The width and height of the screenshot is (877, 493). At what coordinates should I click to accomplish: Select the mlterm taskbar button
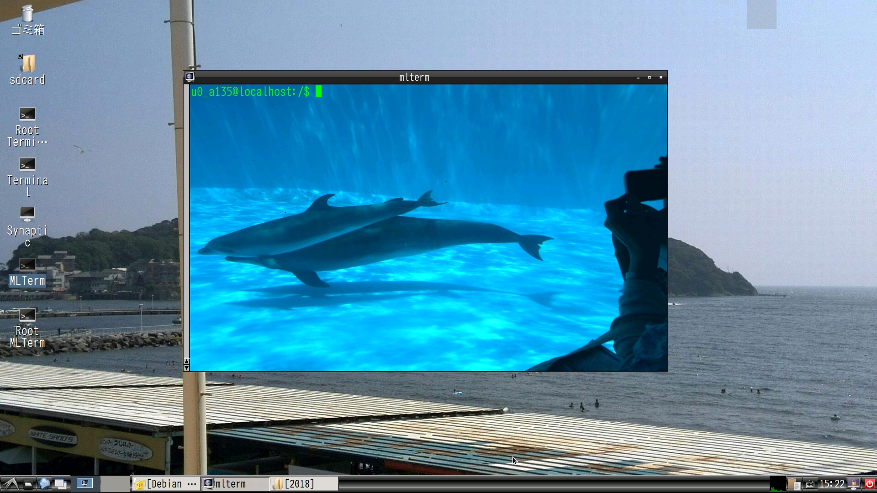pos(235,484)
